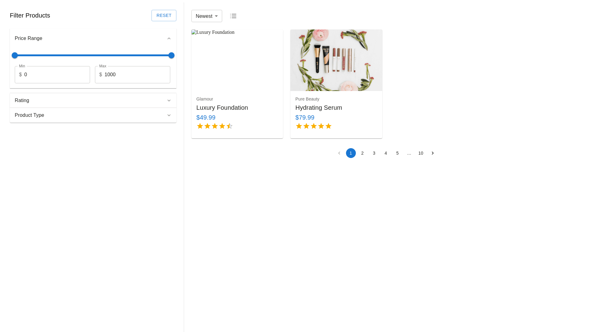Open Hydrating Serum product image
The height and width of the screenshot is (332, 590).
[336, 60]
